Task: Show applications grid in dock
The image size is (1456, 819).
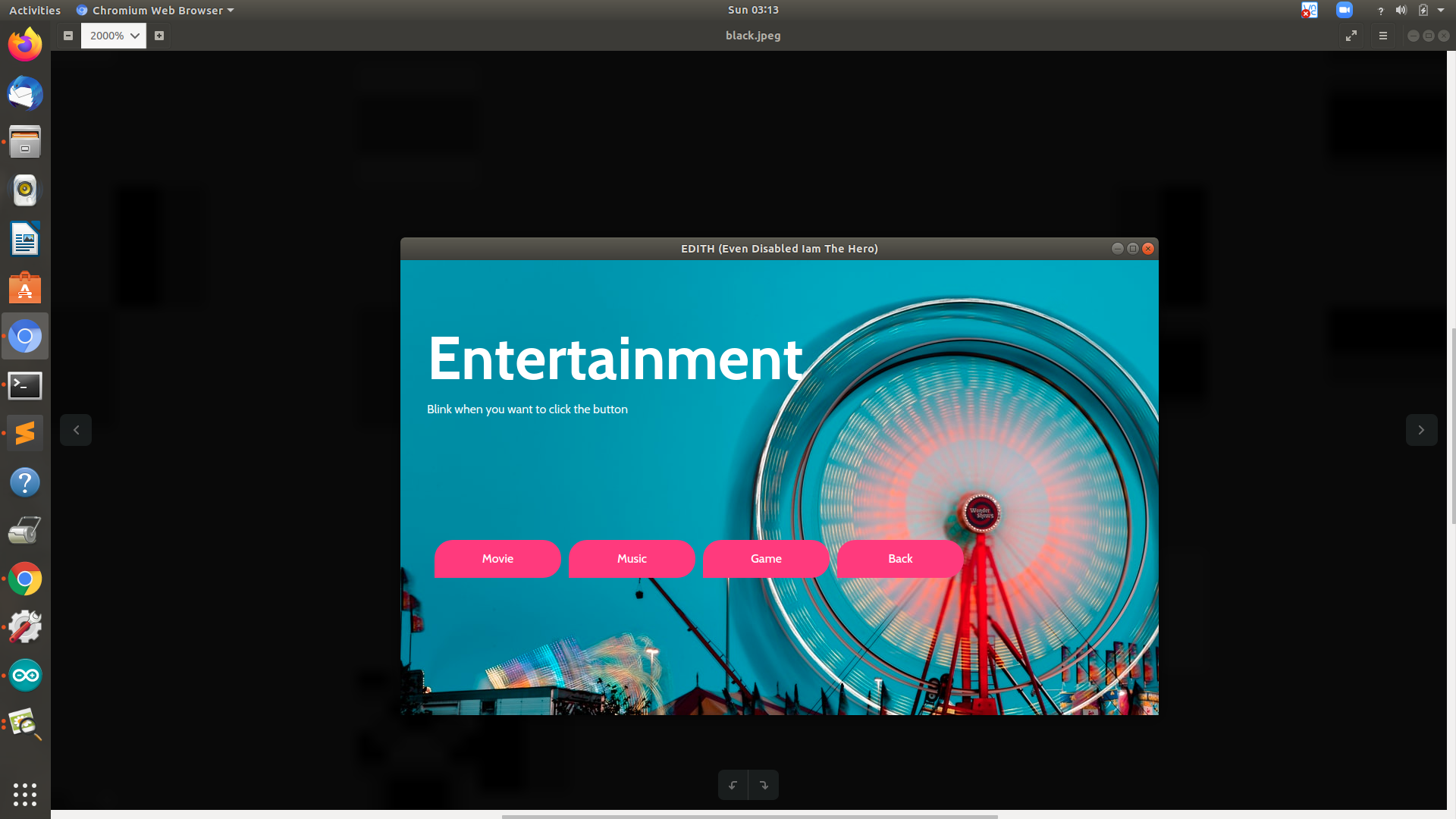Action: pos(25,794)
